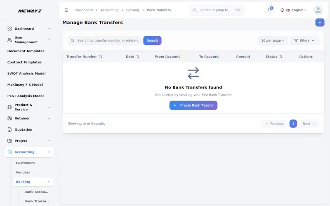The height and width of the screenshot is (206, 330).
Task: Open Document Templates in sidebar
Action: [x=26, y=51]
